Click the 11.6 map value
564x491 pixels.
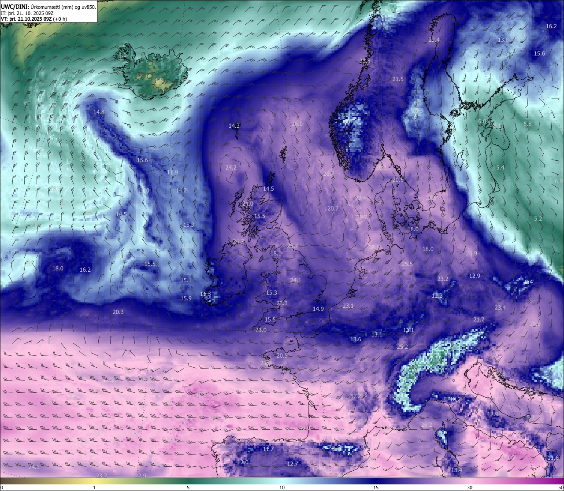(553, 458)
